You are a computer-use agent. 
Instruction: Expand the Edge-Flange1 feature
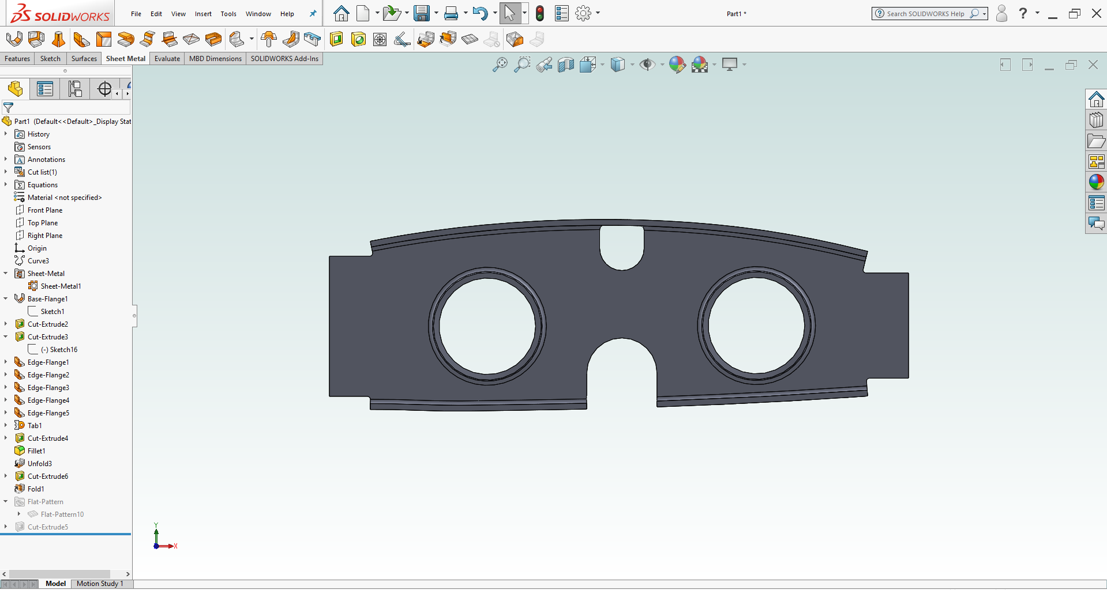pos(6,362)
